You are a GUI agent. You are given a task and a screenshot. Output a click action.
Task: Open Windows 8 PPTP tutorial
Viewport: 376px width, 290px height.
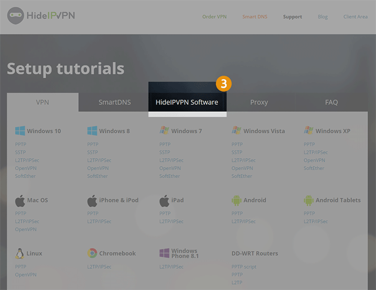click(93, 144)
